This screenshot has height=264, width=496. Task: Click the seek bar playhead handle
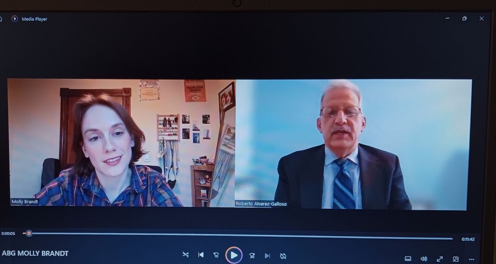tap(29, 233)
